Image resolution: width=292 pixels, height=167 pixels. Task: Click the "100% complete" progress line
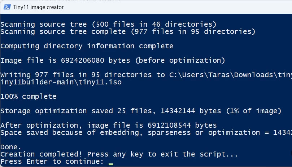[x=28, y=97]
